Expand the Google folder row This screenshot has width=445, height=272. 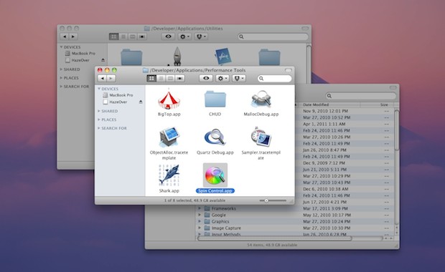coord(200,215)
